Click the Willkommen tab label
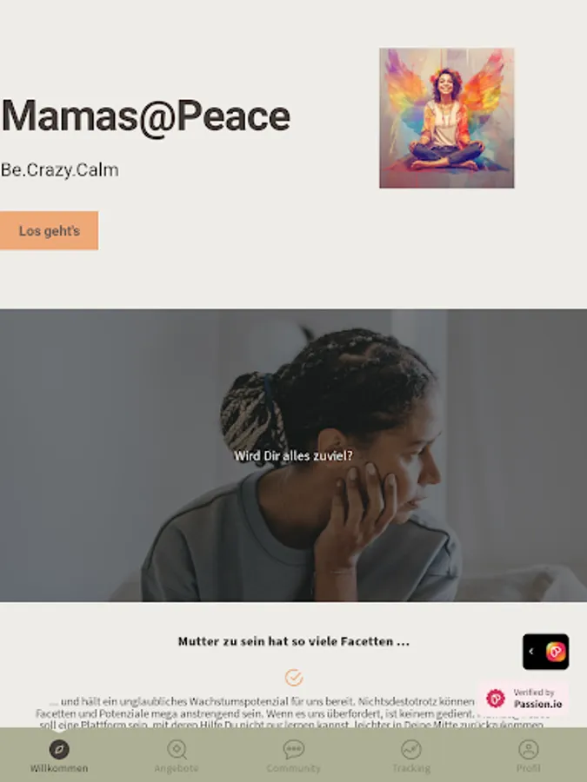 coord(59,769)
